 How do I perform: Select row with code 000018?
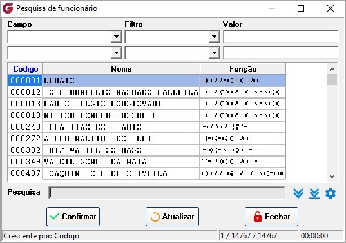pos(147,115)
